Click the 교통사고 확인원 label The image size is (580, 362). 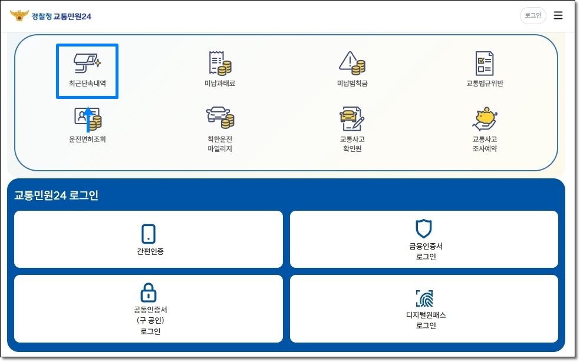[352, 144]
